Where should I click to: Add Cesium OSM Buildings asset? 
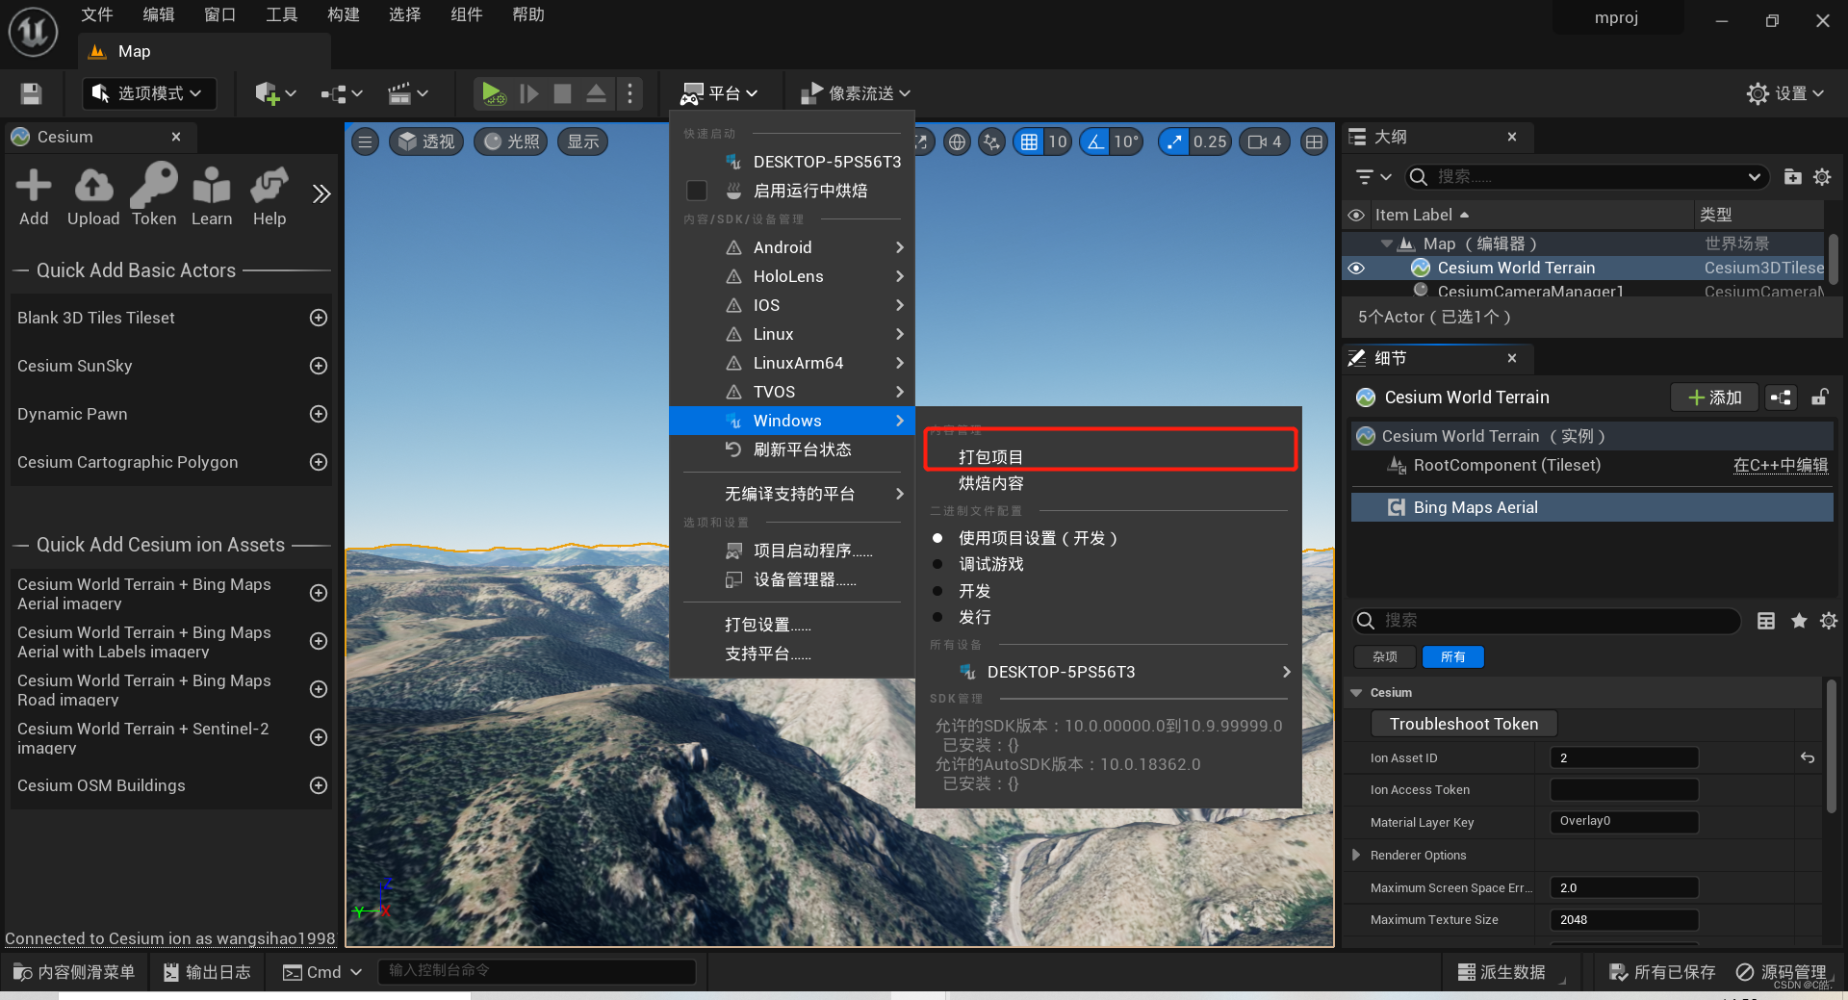319,785
